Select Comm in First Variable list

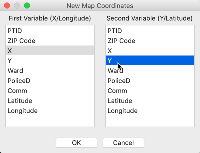coord(50,91)
